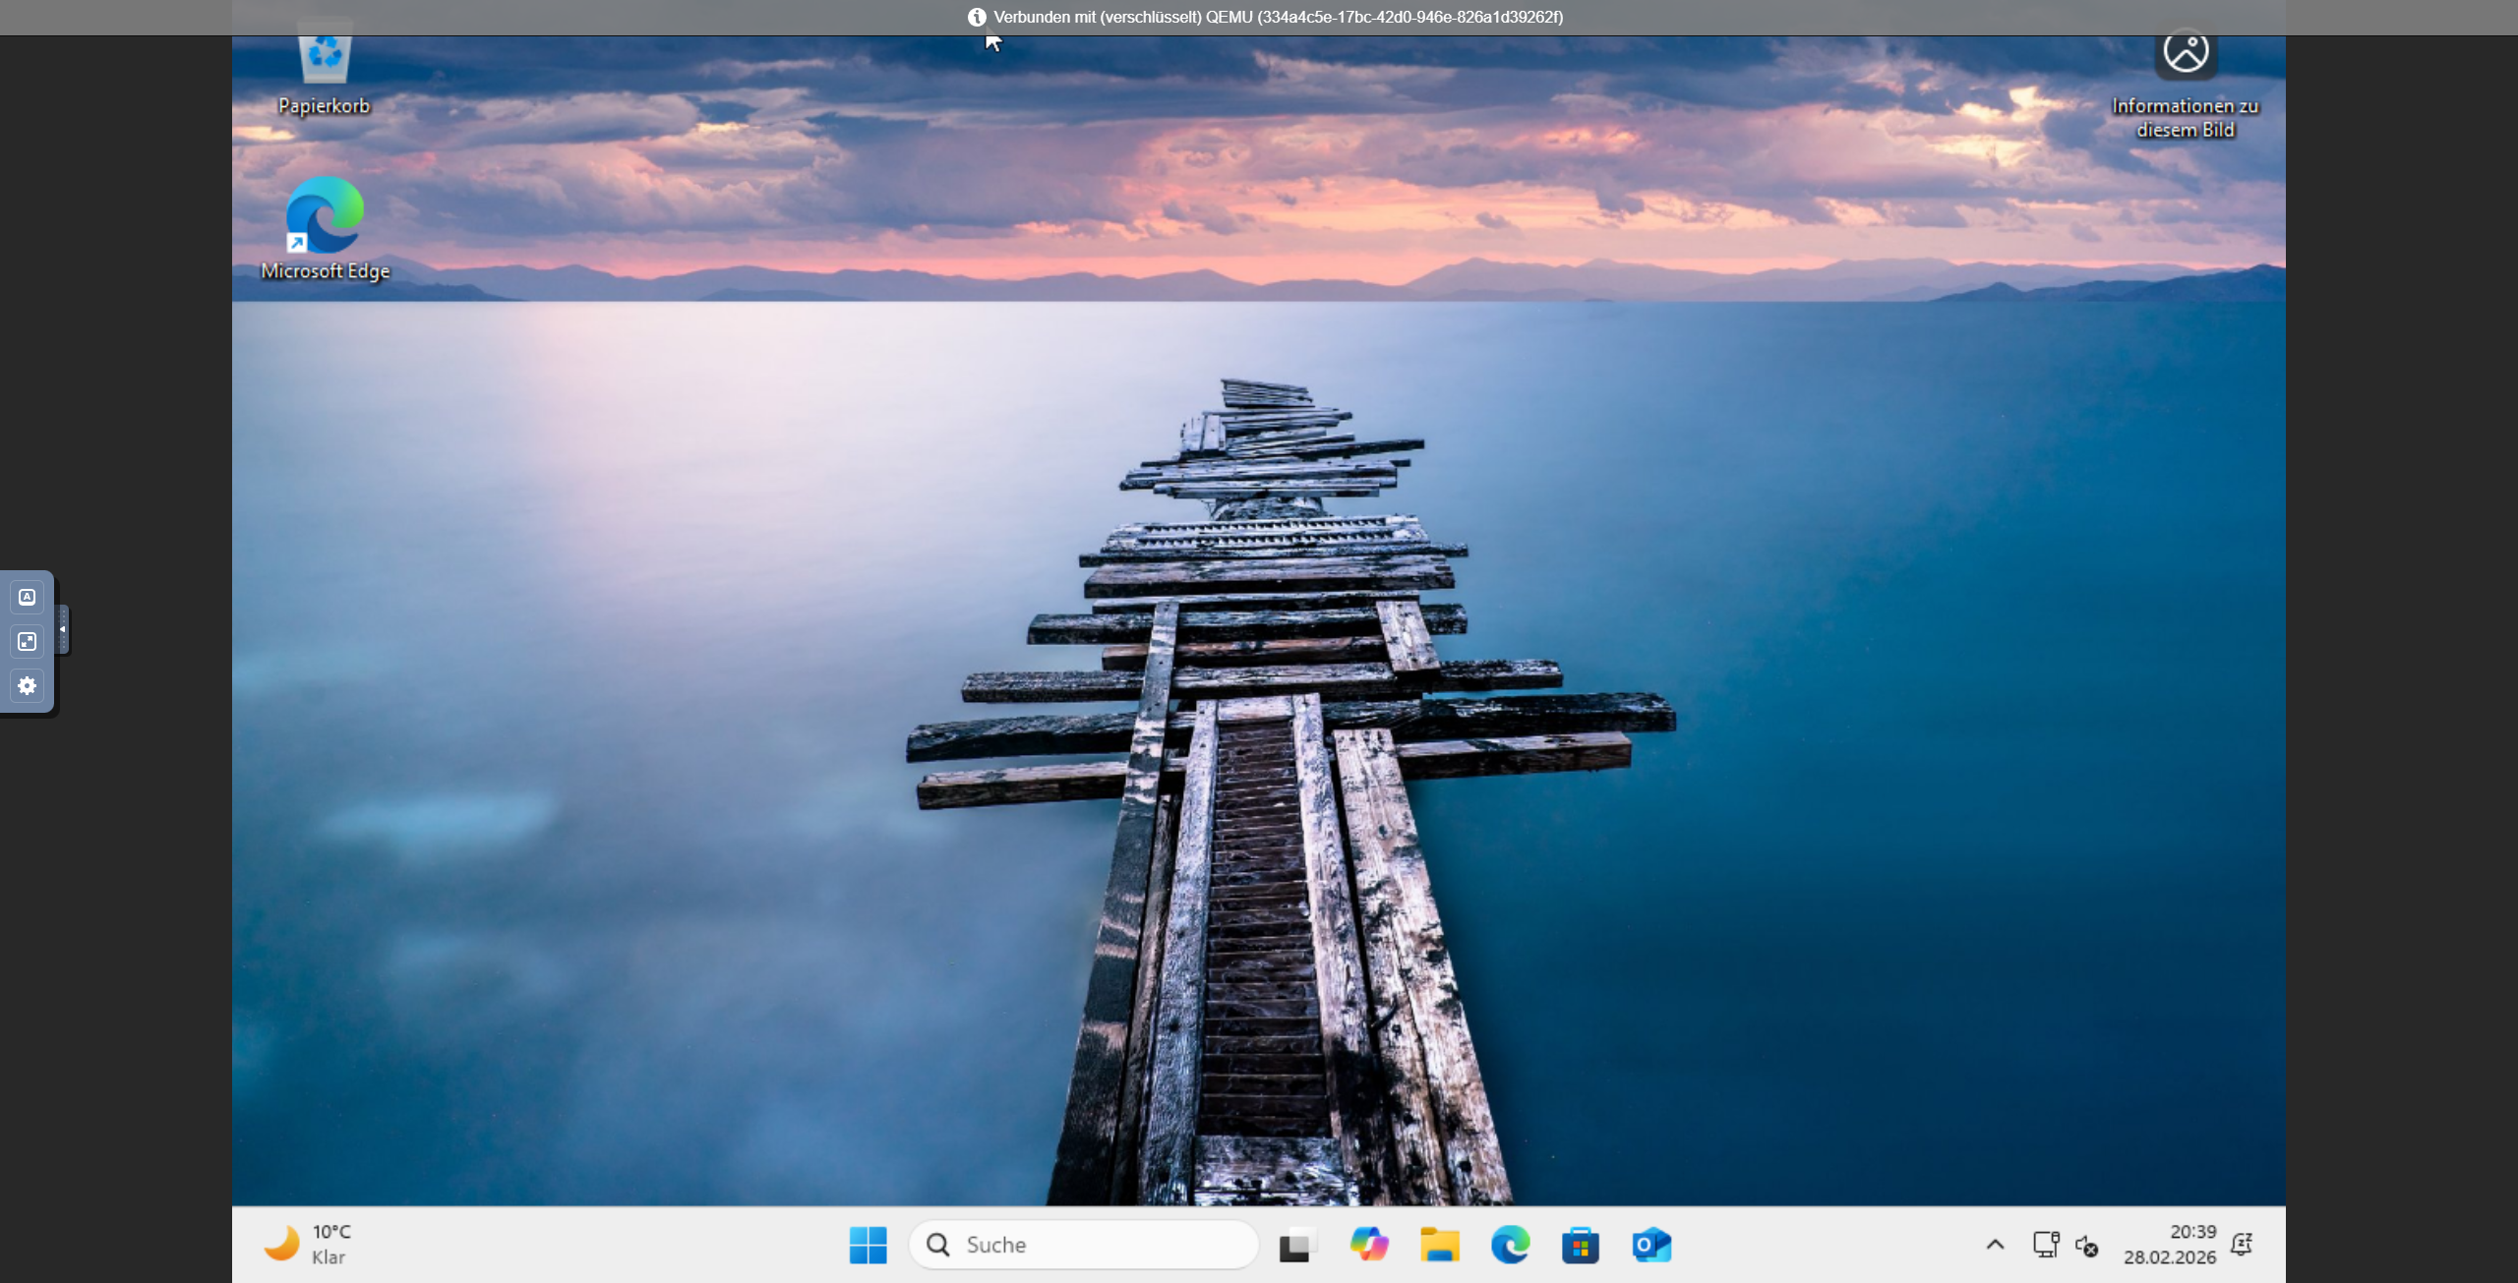Open File Explorer from the taskbar
2518x1283 pixels.
tap(1439, 1245)
